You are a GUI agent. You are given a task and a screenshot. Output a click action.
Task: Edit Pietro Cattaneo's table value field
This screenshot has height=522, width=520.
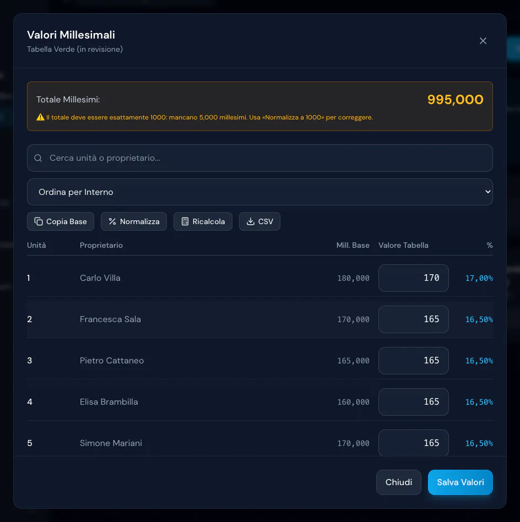413,361
